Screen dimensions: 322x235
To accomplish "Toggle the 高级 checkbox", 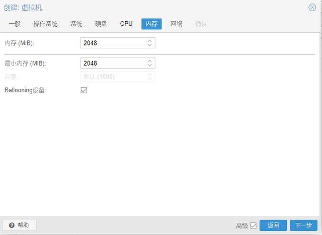I will click(254, 225).
